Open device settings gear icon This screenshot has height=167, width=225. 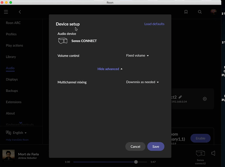(205, 99)
